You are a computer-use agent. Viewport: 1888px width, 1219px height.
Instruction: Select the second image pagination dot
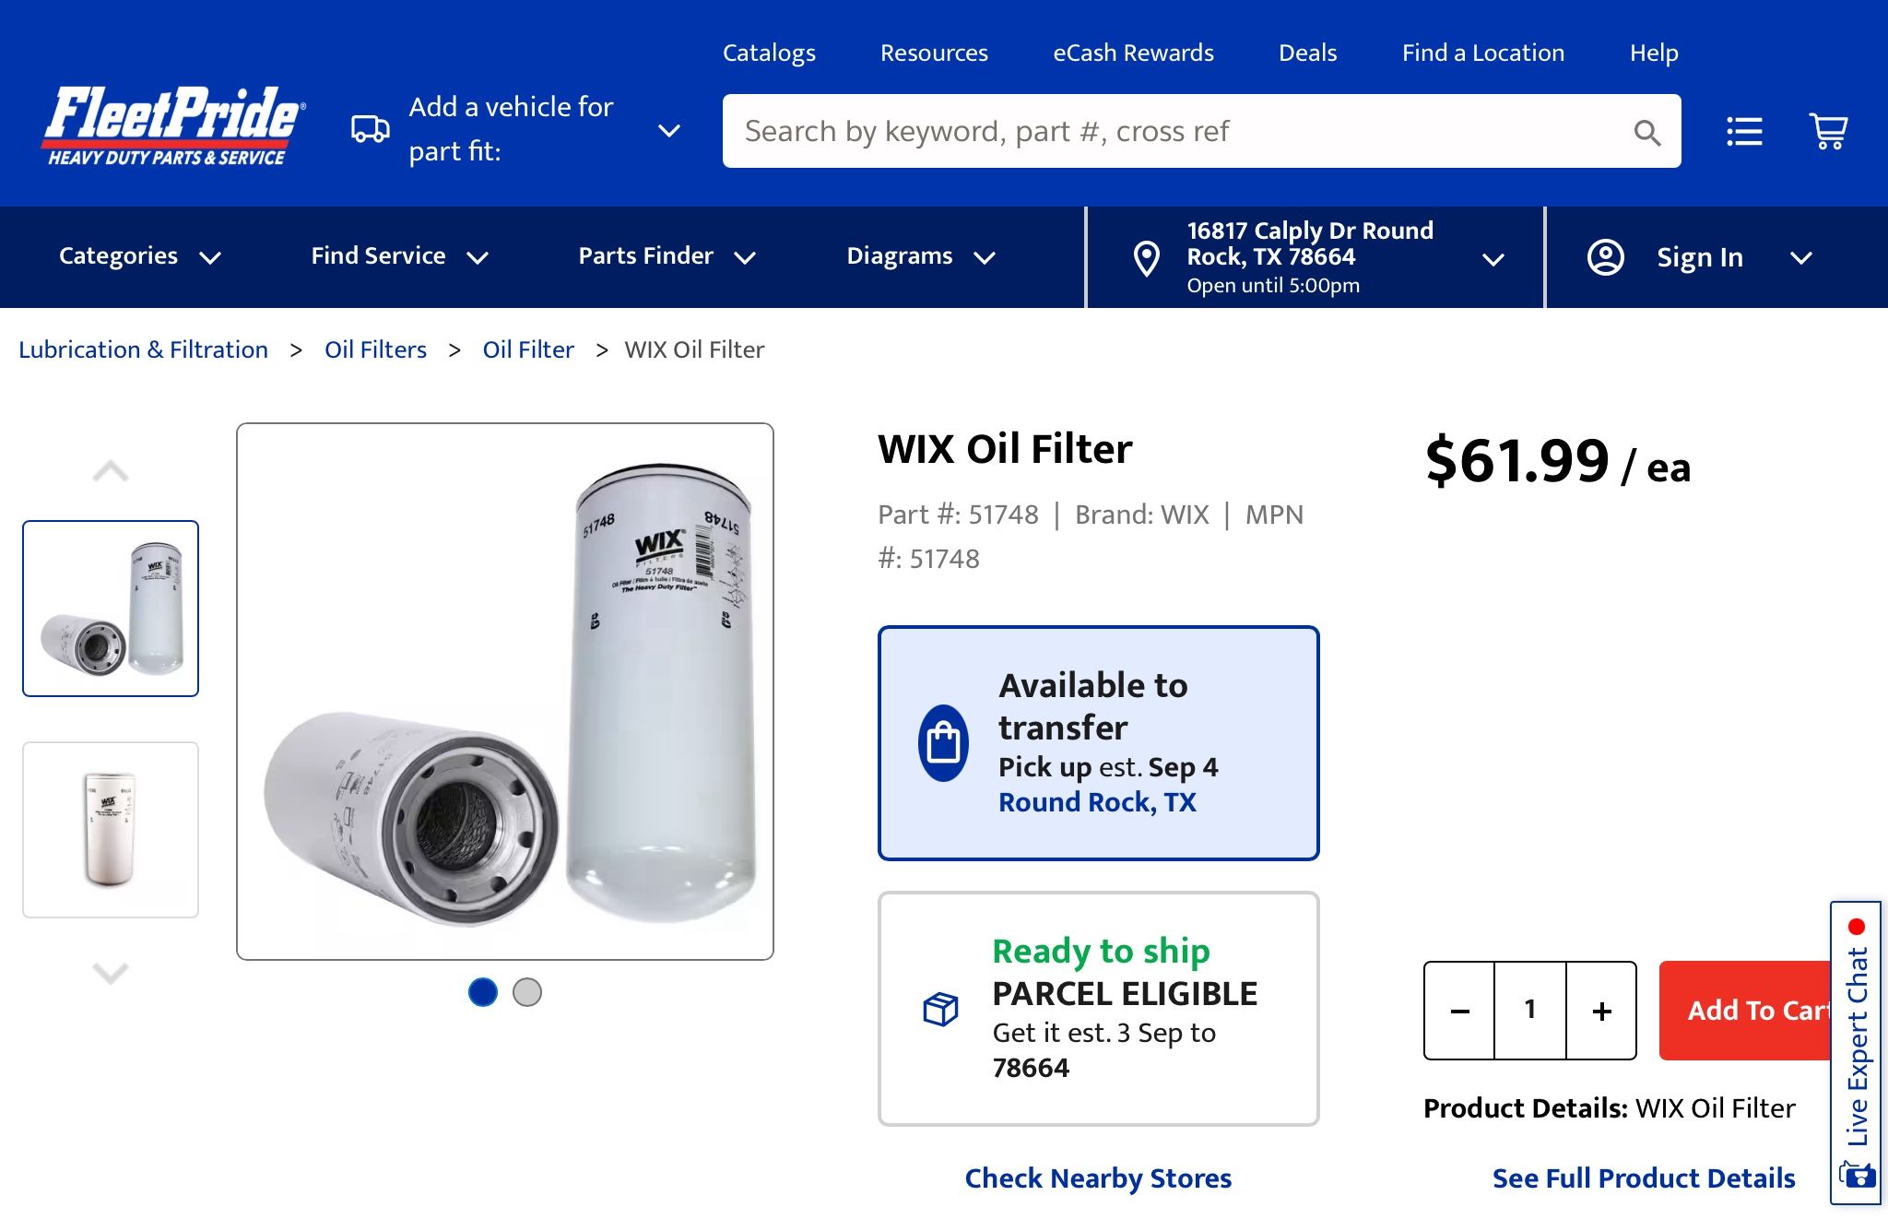click(x=528, y=992)
